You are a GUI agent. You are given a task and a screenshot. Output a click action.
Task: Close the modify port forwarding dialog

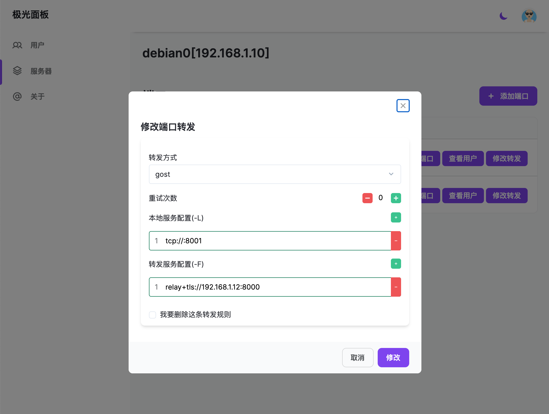tap(403, 106)
